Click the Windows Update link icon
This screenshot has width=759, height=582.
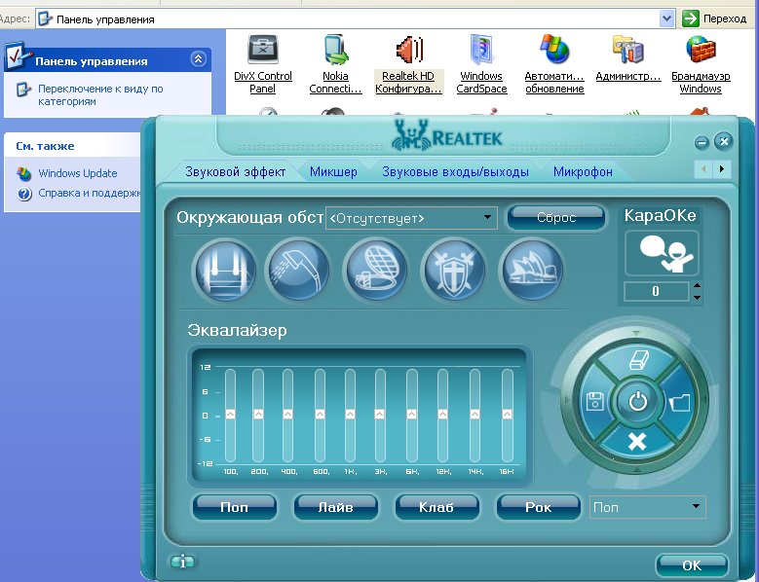click(x=23, y=173)
